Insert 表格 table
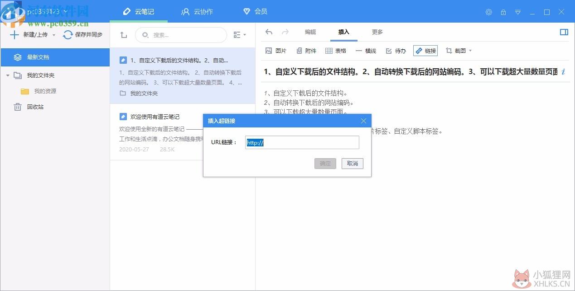This screenshot has width=575, height=291. pos(336,51)
